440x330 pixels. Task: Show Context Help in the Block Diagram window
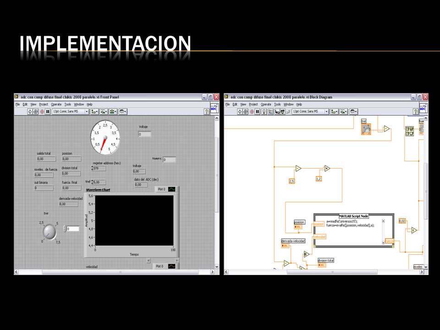[416, 112]
